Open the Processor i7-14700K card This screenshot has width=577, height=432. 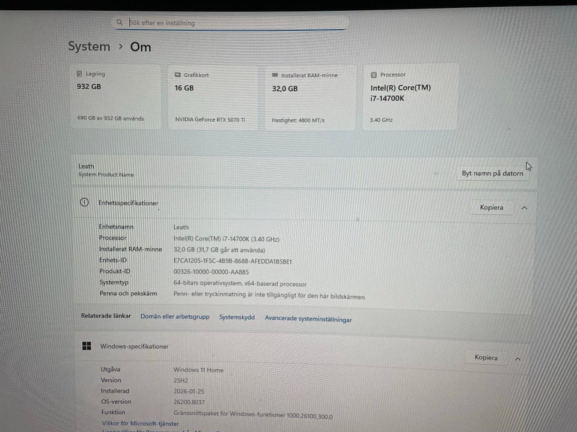411,97
